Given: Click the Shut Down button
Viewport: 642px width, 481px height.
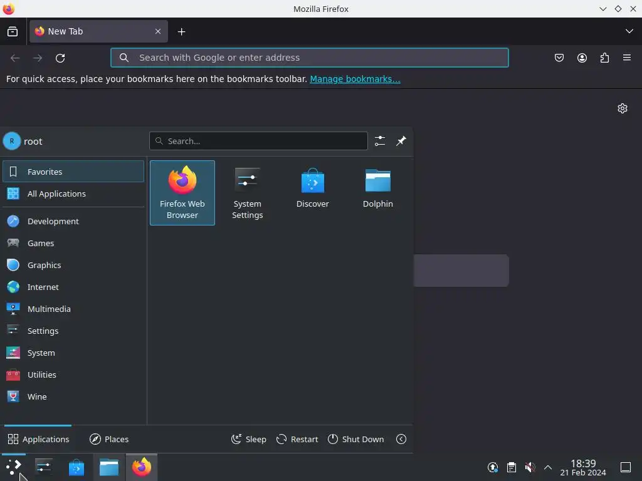Looking at the screenshot, I should pos(356,439).
